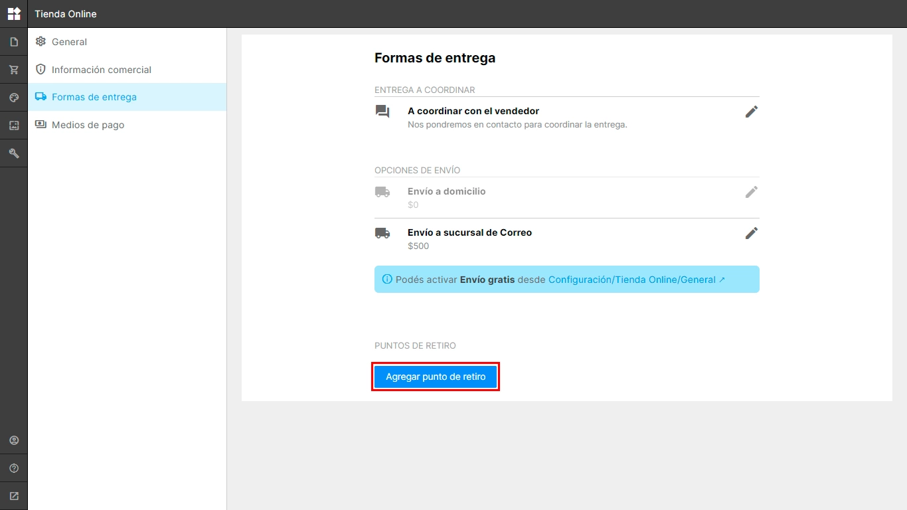Open the documents icon in left rail
Viewport: 907px width, 510px height.
(x=14, y=42)
